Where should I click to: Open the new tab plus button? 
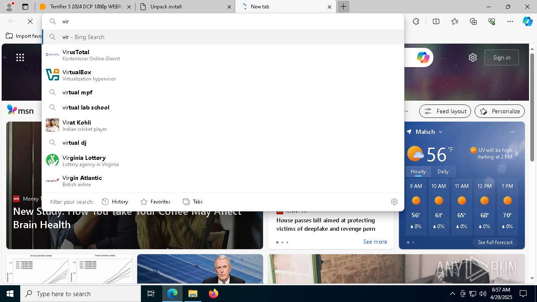343,7
